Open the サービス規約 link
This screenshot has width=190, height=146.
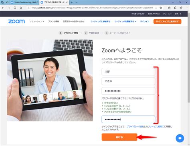[x=157, y=126]
